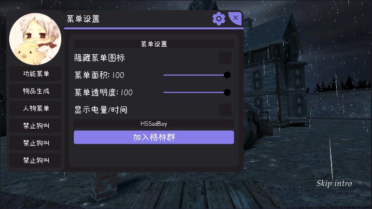Skip intro in the game scene

334,183
